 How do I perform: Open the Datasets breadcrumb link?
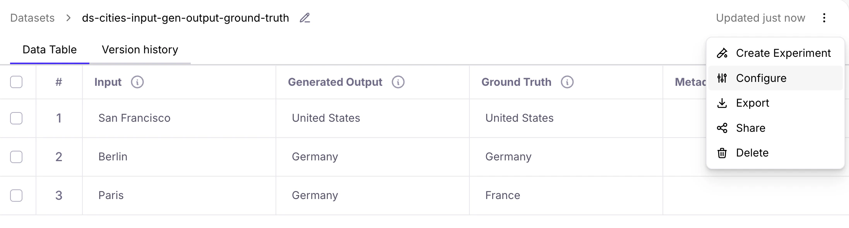[32, 18]
